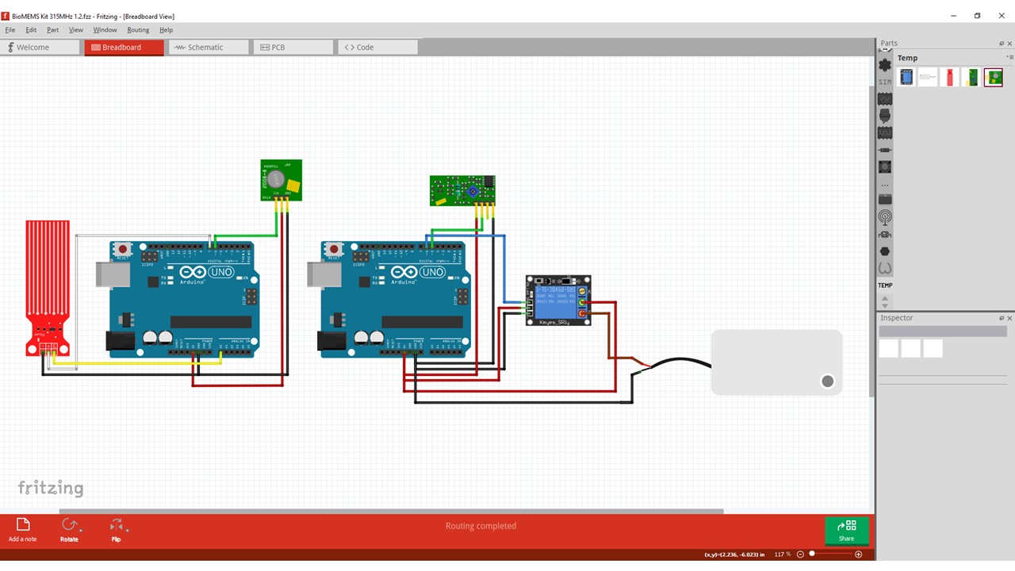Open the resistor parts bin
Image resolution: width=1015 pixels, height=571 pixels.
pos(885,150)
